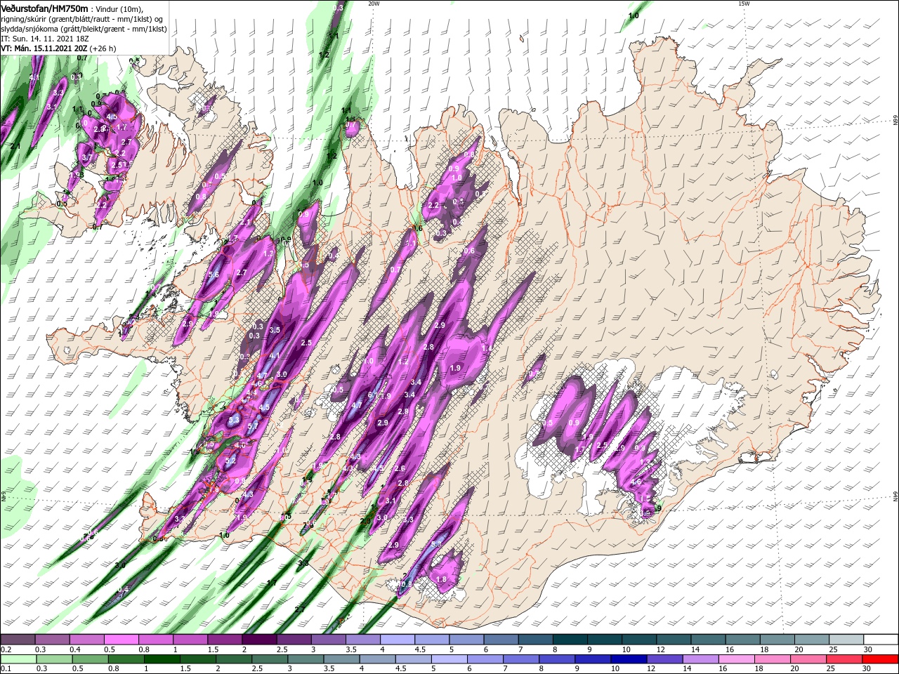Pick lower scale swatch between 20 and 25
Screen dimensions: 899x674
click(807, 659)
